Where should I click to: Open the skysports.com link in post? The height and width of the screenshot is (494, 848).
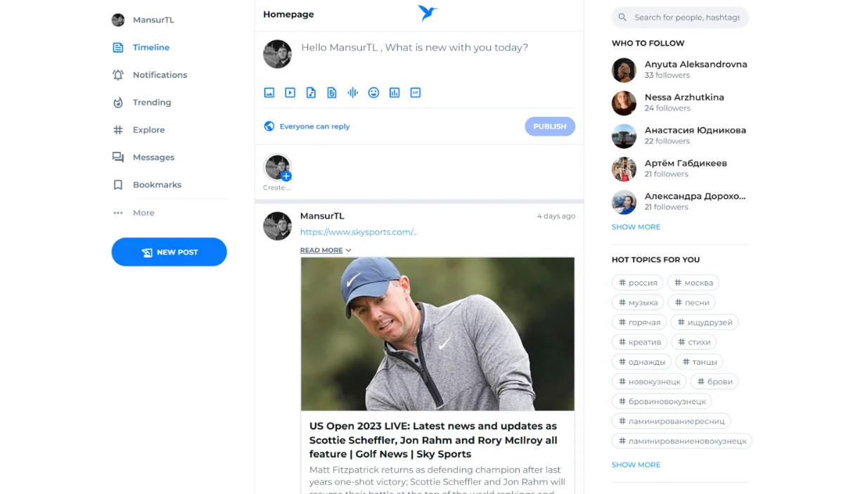[x=359, y=232]
